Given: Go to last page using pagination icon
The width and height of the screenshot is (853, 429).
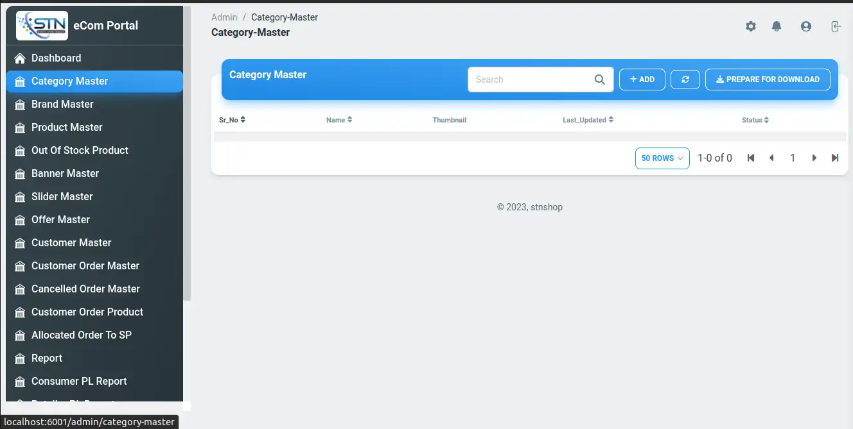Looking at the screenshot, I should point(834,158).
